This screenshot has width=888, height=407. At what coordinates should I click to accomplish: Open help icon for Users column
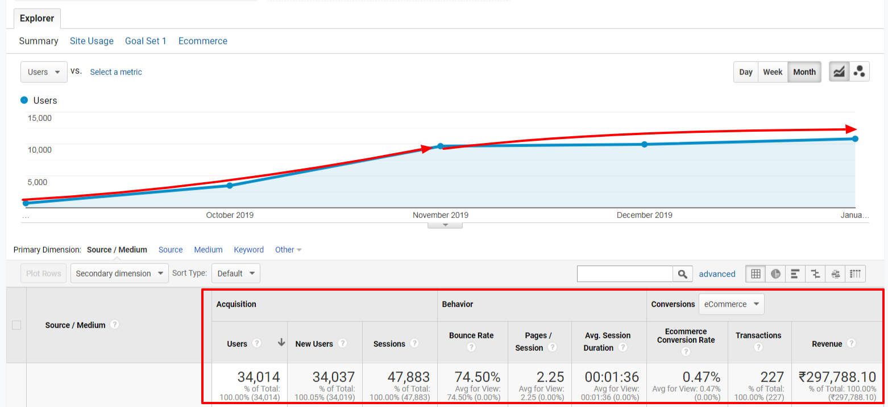click(x=256, y=343)
